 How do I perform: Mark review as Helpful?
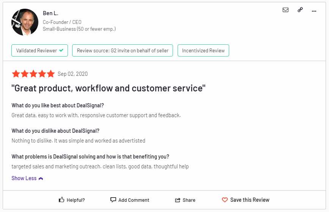pyautogui.click(x=72, y=200)
